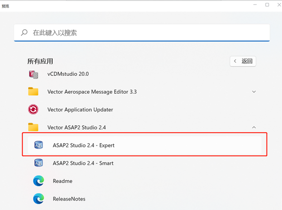This screenshot has width=282, height=210.
Task: Focus the 在此键入以搜索 search field
Action: [141, 33]
